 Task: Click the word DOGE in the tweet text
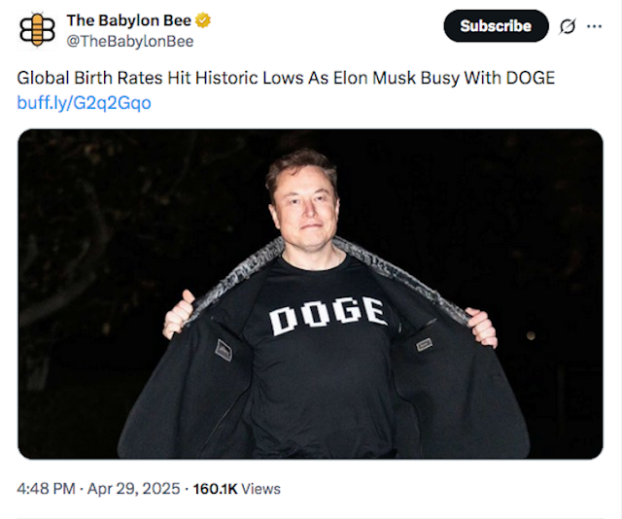tap(531, 78)
